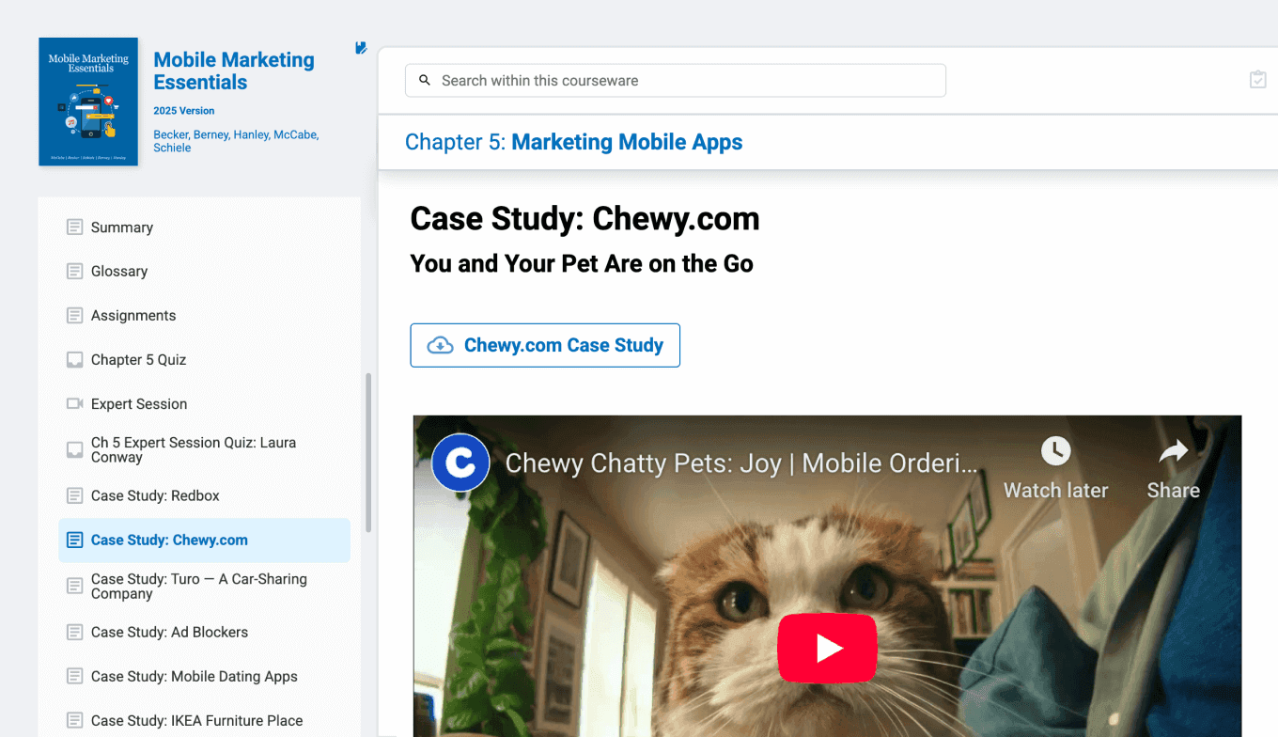Download the Chewy.com Case Study
This screenshot has width=1278, height=737.
coord(545,345)
